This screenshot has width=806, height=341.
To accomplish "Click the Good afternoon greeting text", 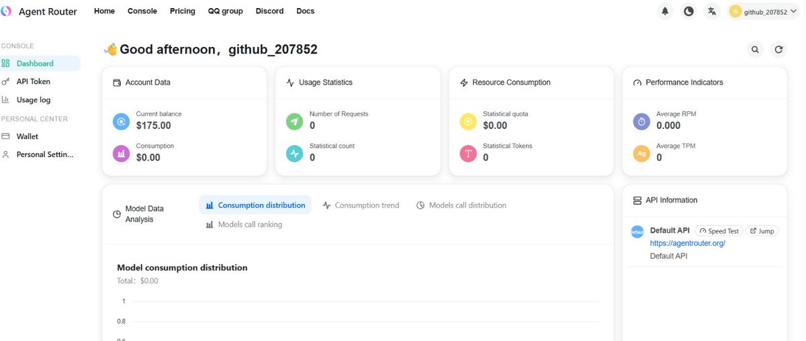I will click(218, 50).
